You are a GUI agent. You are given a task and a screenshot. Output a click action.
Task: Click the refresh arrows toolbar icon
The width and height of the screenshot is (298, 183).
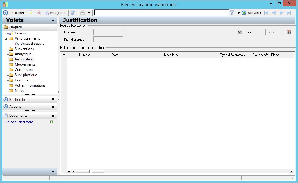click(73, 13)
